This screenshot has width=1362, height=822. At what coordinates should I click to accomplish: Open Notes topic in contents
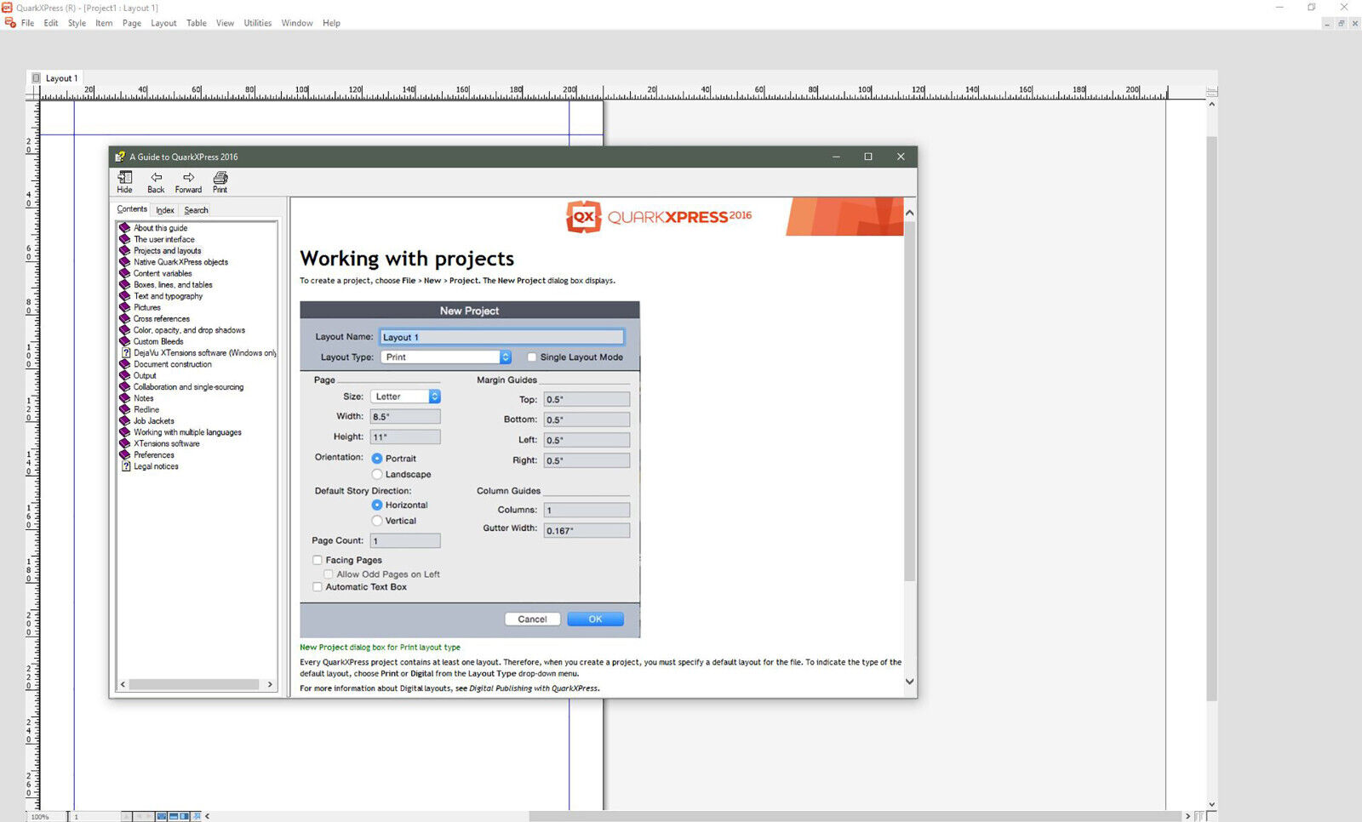144,398
